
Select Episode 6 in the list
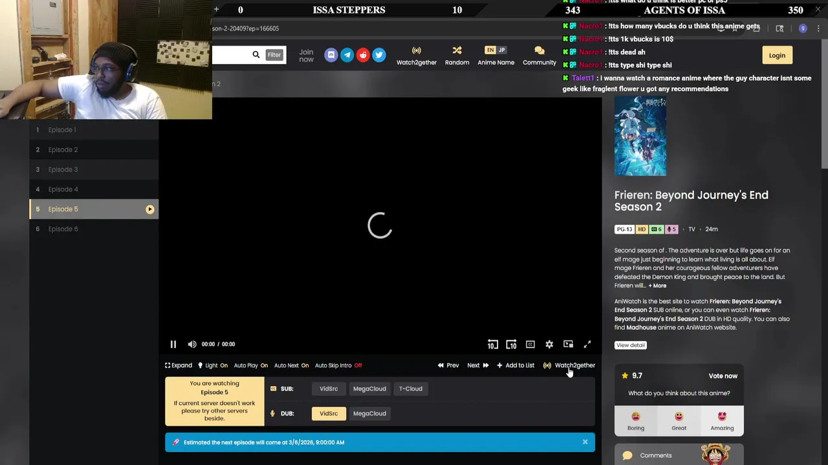pyautogui.click(x=94, y=229)
